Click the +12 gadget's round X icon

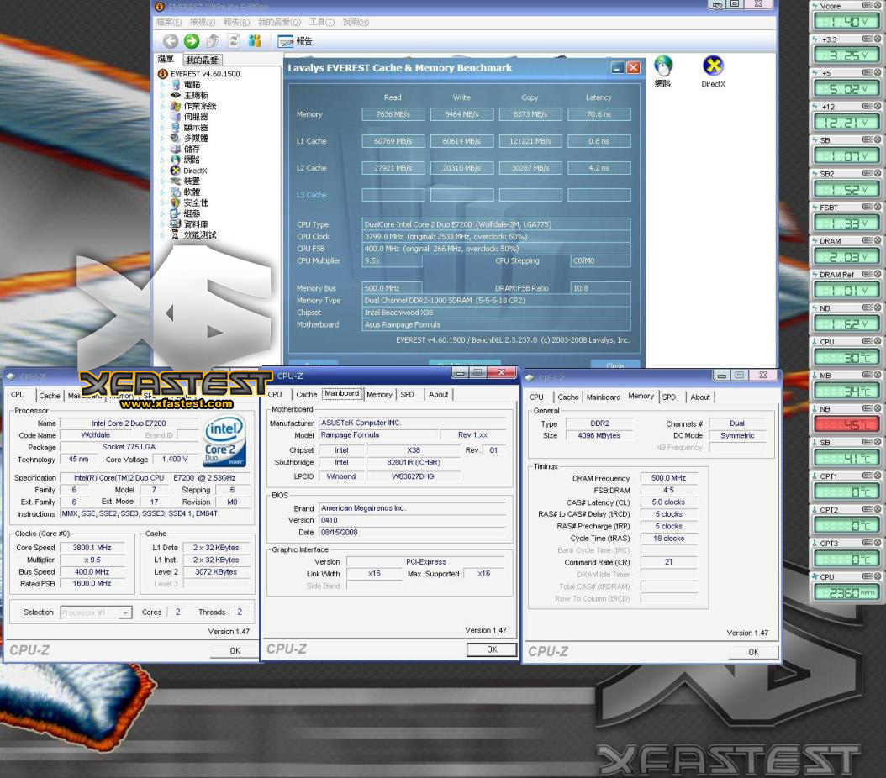(x=878, y=106)
